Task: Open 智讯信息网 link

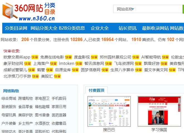Action: (x=94, y=63)
